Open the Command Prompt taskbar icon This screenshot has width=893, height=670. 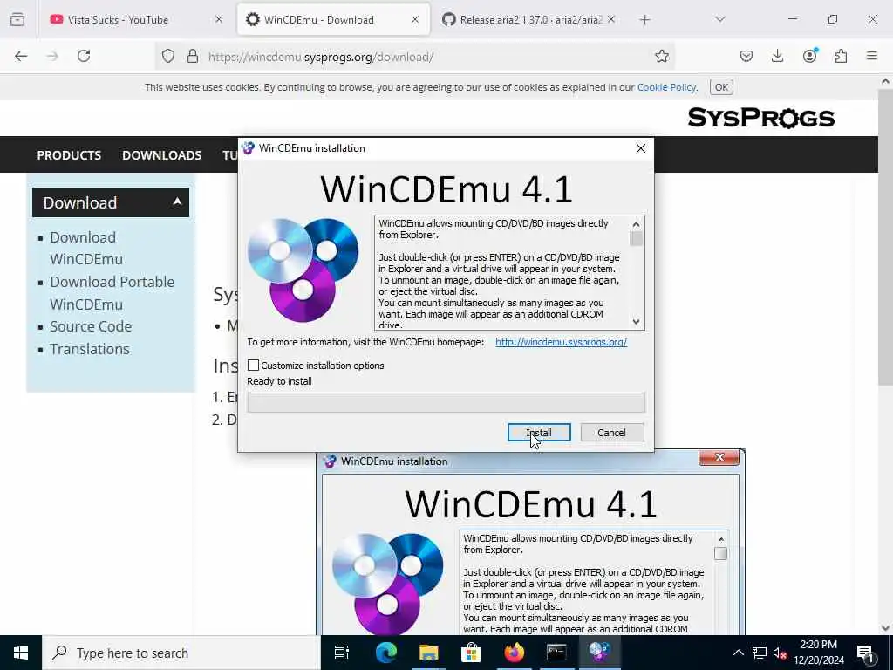tap(556, 653)
